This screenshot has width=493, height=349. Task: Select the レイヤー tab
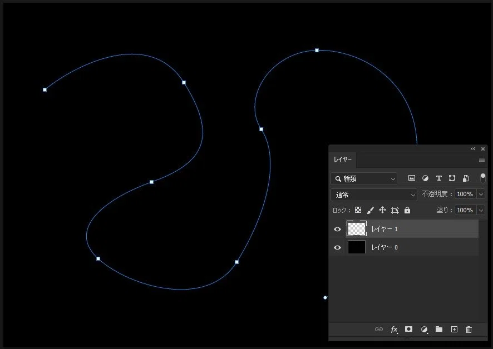342,159
